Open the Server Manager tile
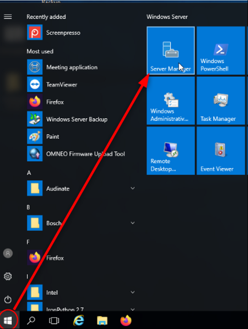This screenshot has width=248, height=329. click(x=171, y=51)
